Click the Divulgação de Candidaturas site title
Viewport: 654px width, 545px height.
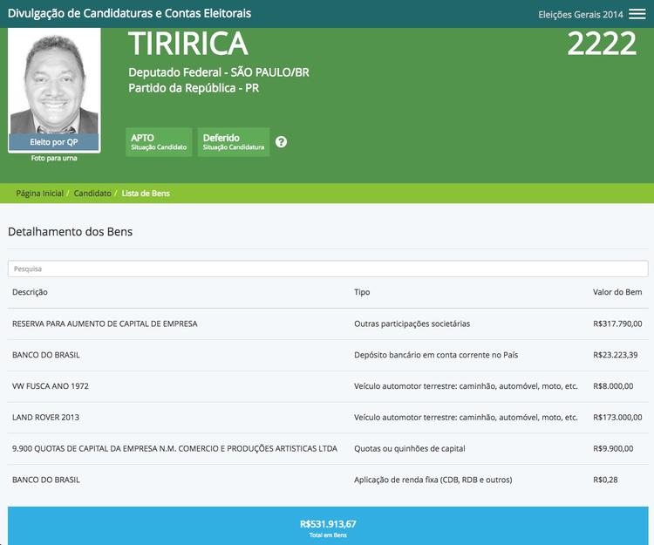(129, 14)
